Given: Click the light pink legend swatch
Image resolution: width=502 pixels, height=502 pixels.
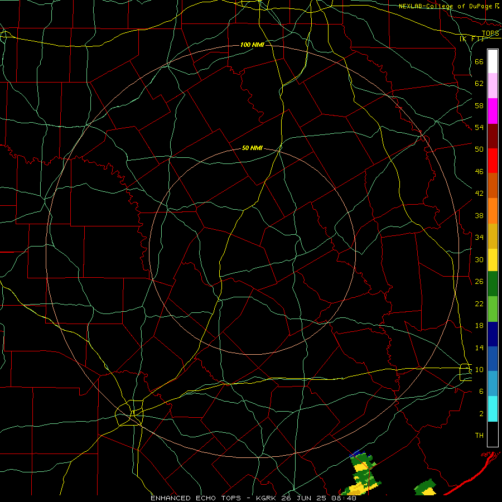Looking at the screenshot, I should coord(493,86).
